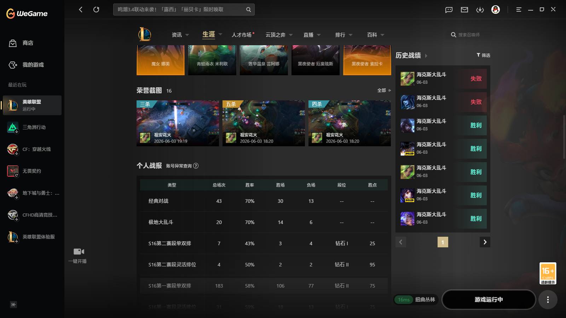566x318 pixels.
Task: Open the 筛选 filter for match history
Action: tap(483, 55)
